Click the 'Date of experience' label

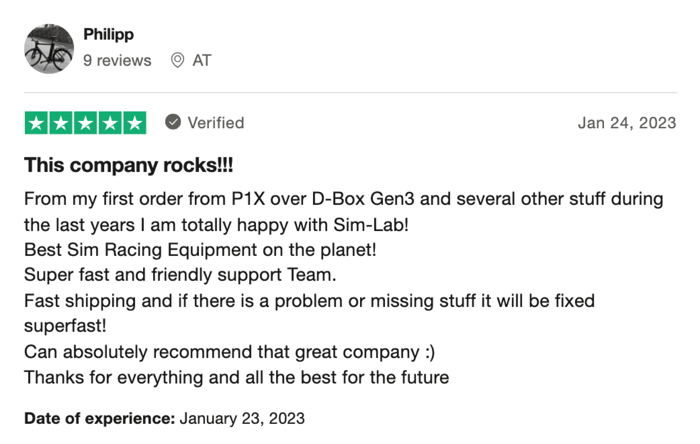point(100,418)
